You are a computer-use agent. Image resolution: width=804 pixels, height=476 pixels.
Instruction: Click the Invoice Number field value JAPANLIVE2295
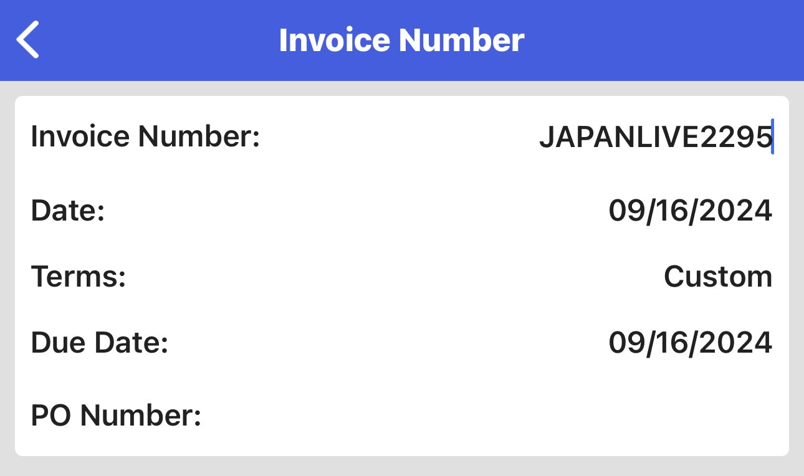654,136
